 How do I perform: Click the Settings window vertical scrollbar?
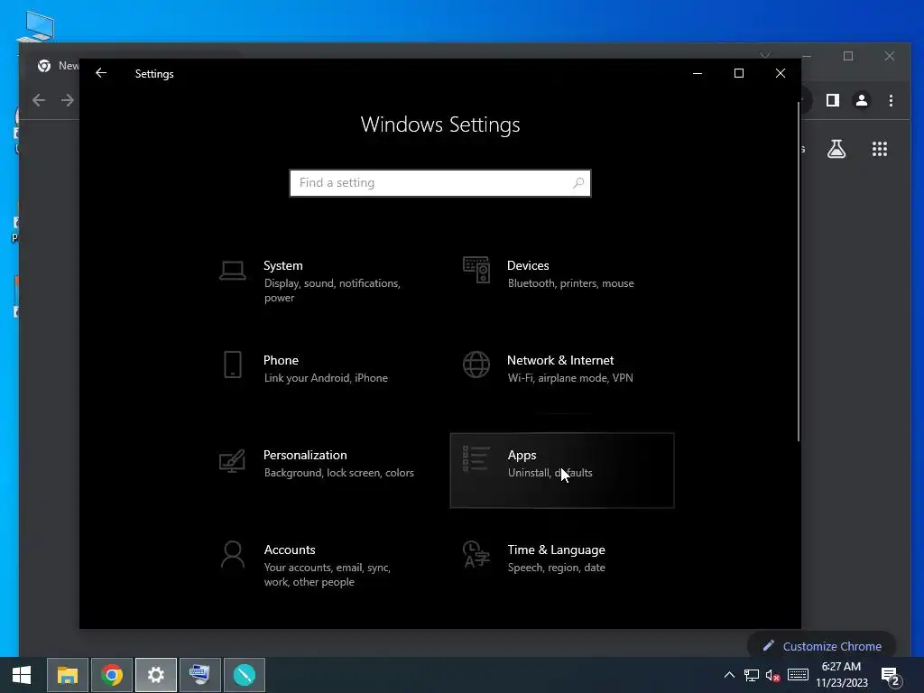coord(798,271)
